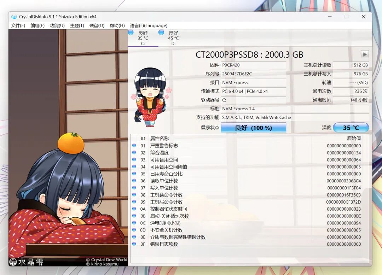Click the host reads value 1512 GB

pyautogui.click(x=351, y=65)
